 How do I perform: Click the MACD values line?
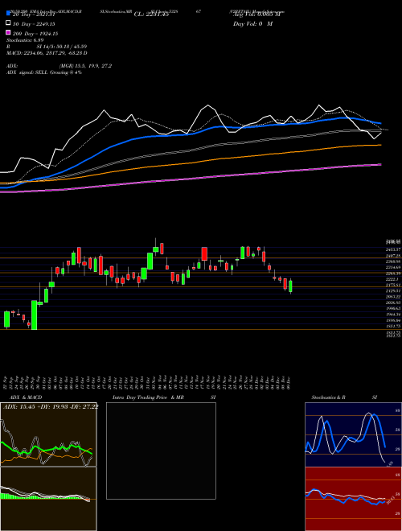click(47, 53)
